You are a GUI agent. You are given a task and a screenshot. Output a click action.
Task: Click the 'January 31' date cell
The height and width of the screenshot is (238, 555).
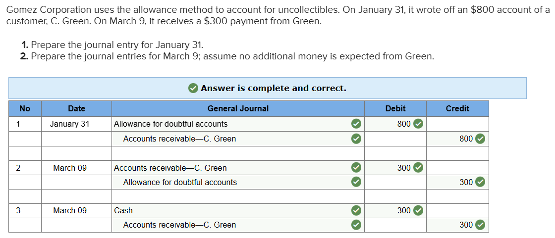[x=70, y=124]
